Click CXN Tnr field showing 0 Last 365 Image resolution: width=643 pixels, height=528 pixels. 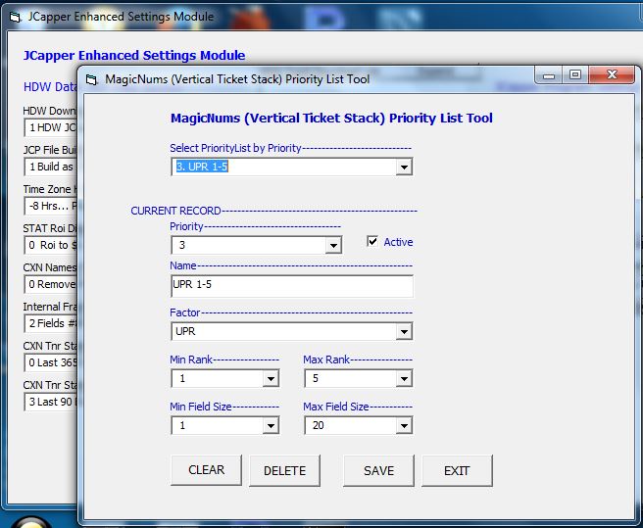[x=50, y=362]
